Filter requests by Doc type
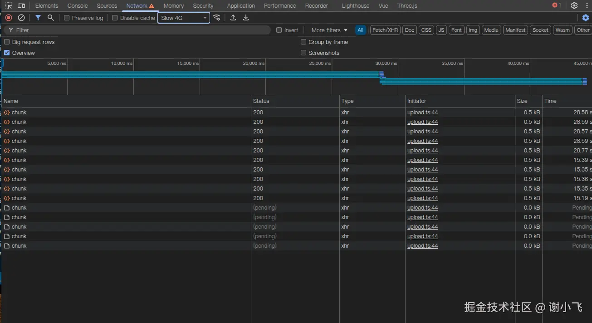592x323 pixels. (410, 30)
